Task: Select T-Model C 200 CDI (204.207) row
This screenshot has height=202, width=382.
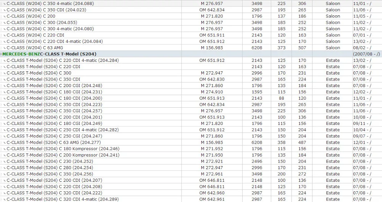Action: [x=191, y=180]
